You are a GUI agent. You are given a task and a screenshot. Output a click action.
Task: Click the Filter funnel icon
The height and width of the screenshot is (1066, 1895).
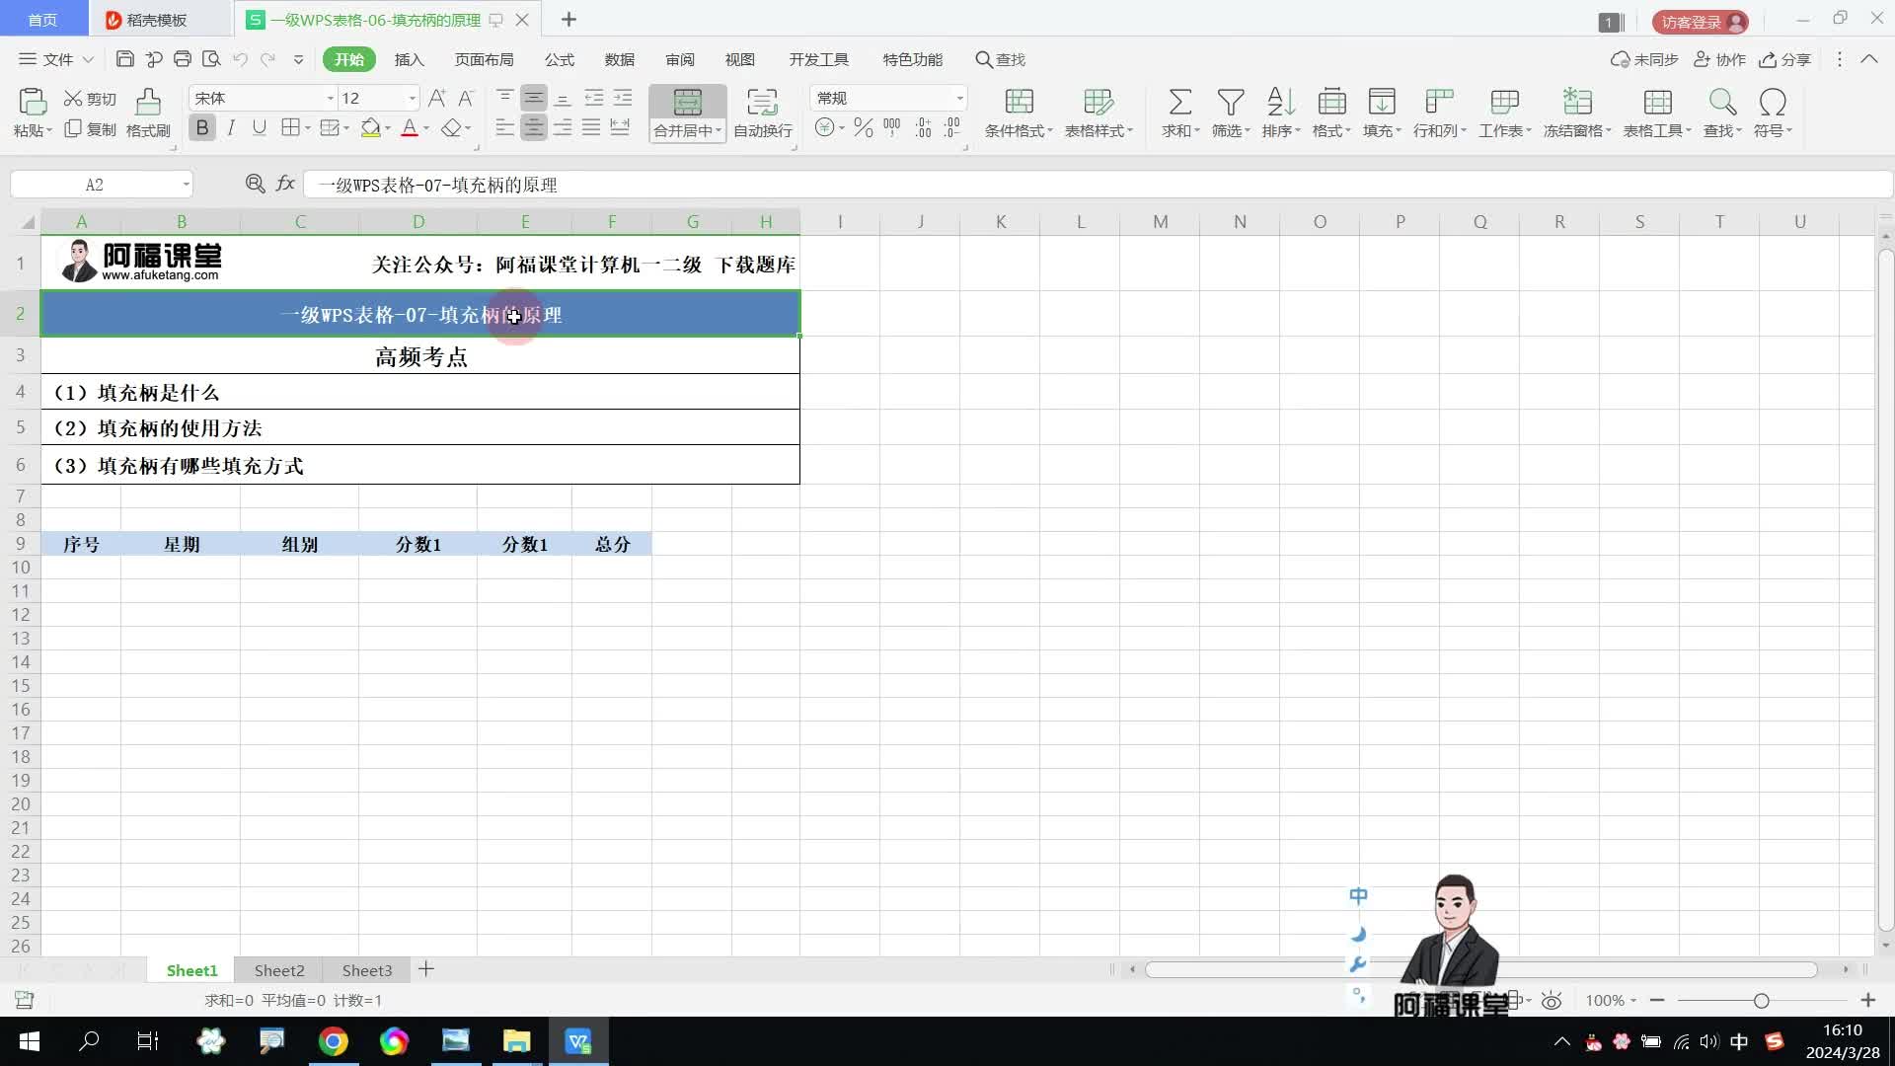(x=1230, y=102)
